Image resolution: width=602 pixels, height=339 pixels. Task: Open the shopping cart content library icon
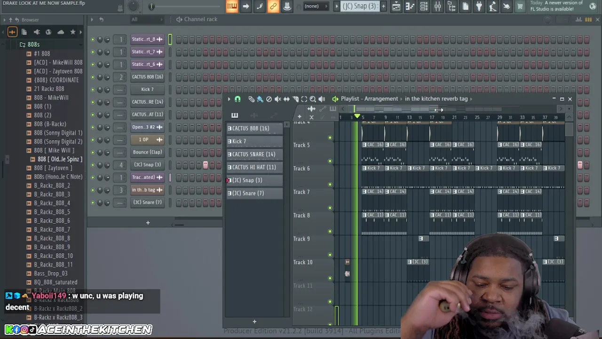(520, 6)
